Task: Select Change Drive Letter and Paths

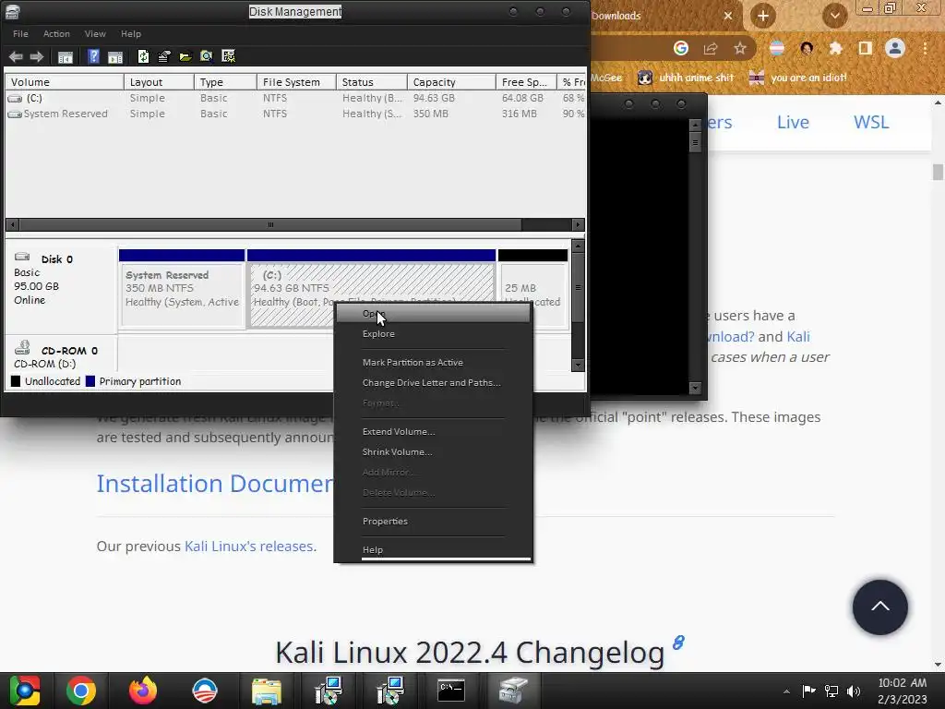Action: click(x=433, y=383)
